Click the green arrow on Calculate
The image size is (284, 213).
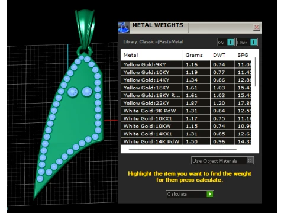pyautogui.click(x=210, y=194)
